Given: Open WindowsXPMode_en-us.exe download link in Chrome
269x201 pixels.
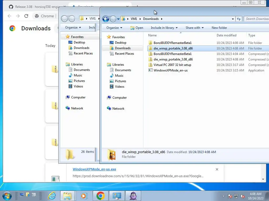Looking at the screenshot, I should click(94, 169).
